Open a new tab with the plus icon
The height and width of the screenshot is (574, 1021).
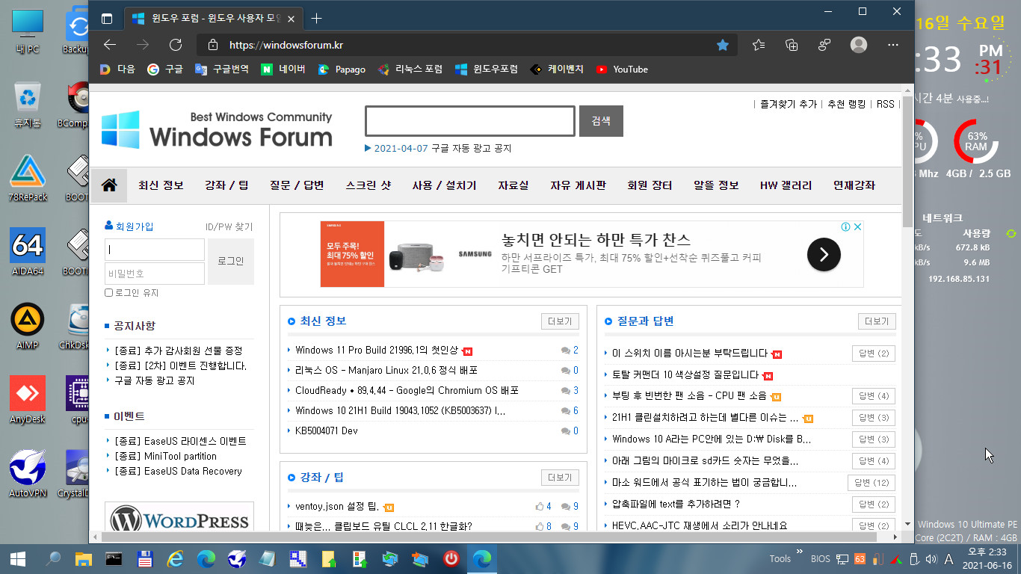(x=317, y=19)
